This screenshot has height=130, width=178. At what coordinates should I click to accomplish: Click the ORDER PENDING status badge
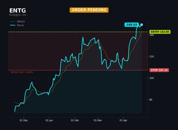[x=89, y=10]
